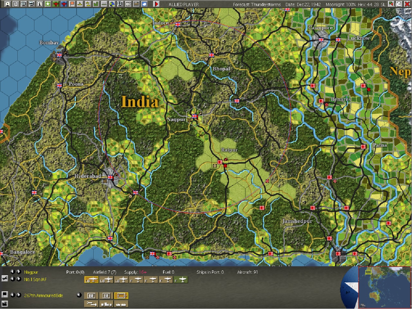This screenshot has height=309, width=412.
Task: Click right arrow beside No.1 Sqn IAF
Action: click(19, 279)
